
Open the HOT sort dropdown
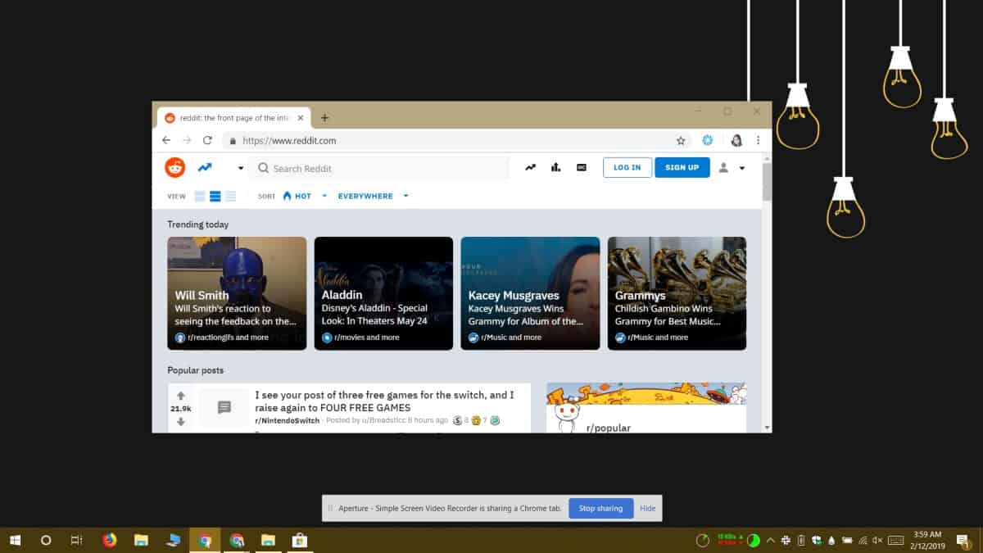click(304, 197)
